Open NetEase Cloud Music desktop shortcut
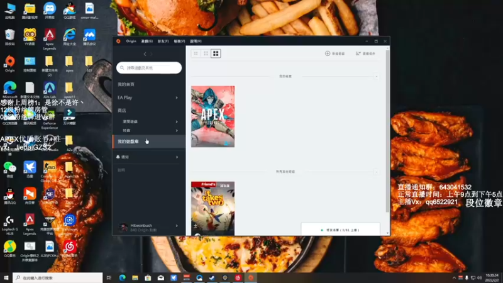Image resolution: width=503 pixels, height=283 pixels. click(69, 249)
